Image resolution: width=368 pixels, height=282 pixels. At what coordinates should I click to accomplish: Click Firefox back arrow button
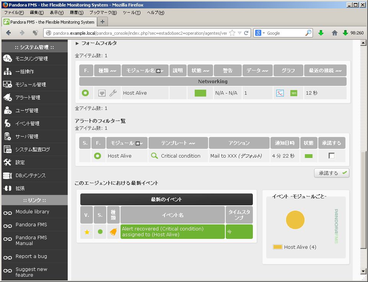pos(8,33)
